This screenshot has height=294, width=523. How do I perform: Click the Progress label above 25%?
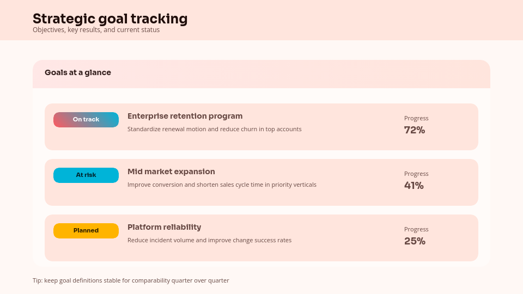[416, 229]
